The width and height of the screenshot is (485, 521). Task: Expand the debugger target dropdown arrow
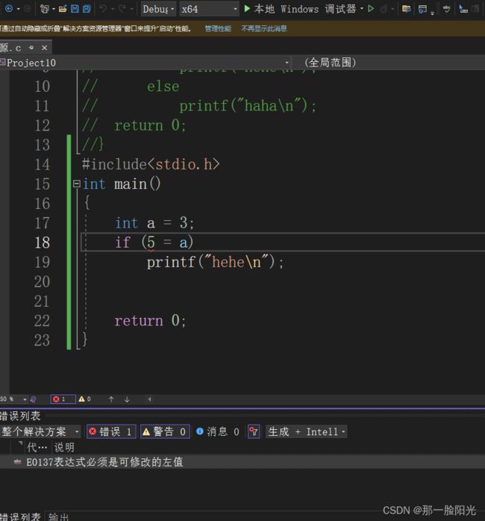[362, 9]
